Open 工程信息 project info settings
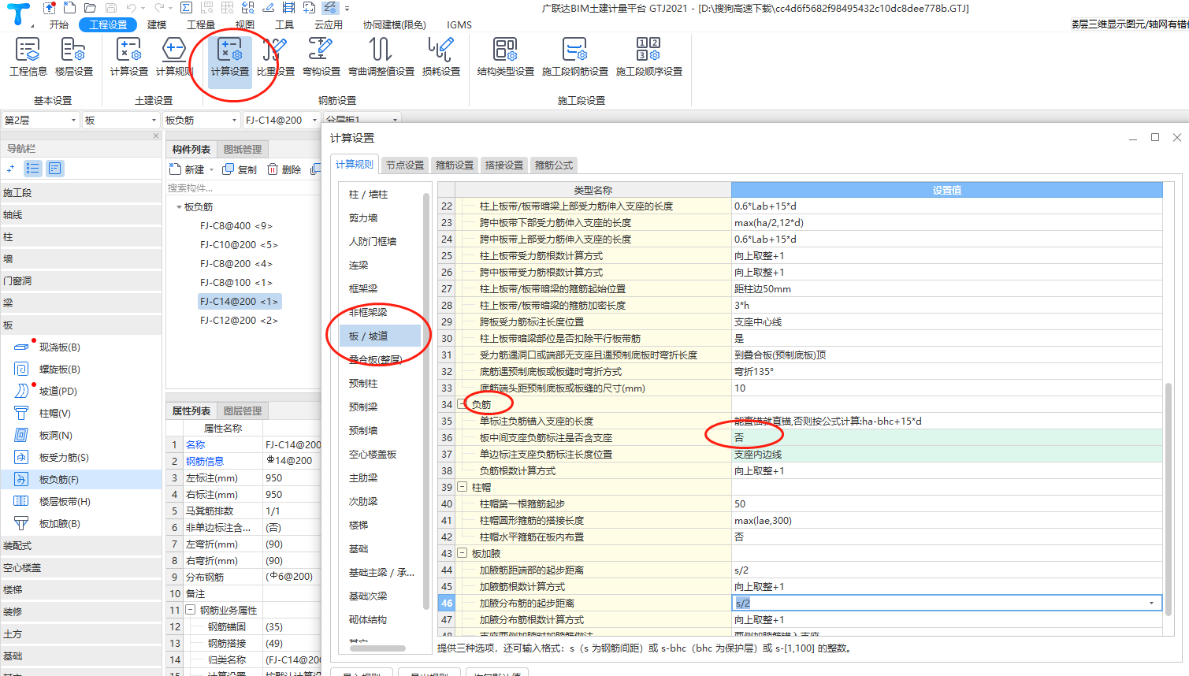This screenshot has width=1189, height=676. point(28,57)
